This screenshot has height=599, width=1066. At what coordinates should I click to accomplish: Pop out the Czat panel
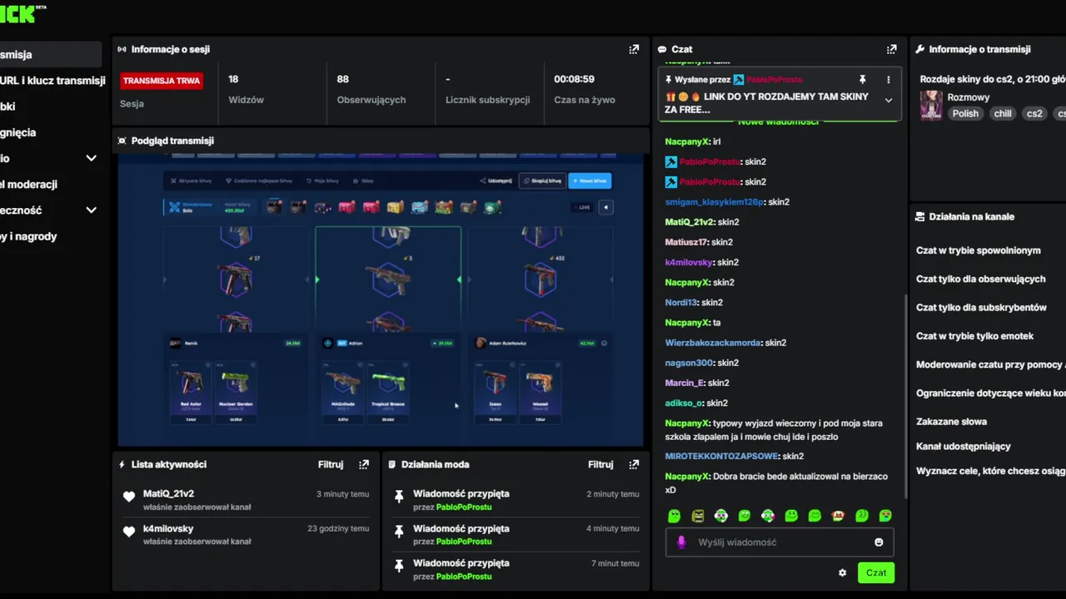(892, 49)
